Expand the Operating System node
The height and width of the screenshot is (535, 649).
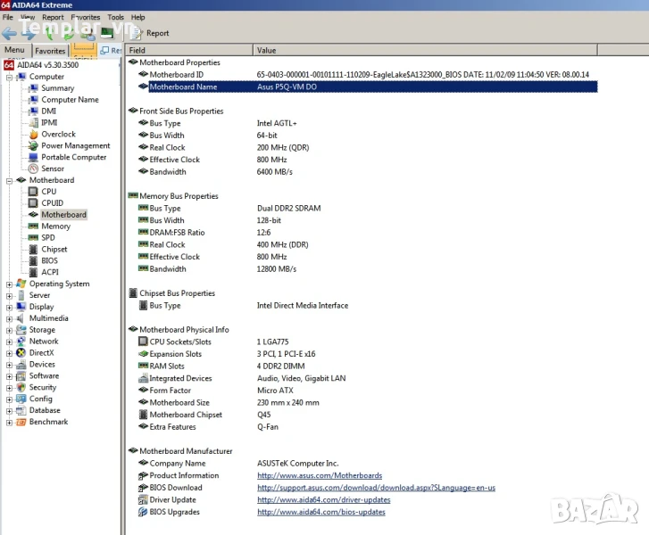(x=10, y=284)
